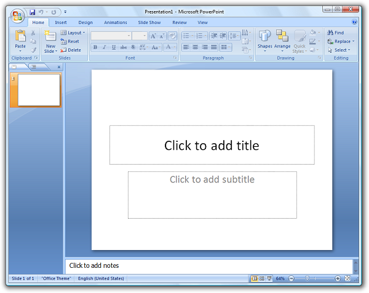
Task: Select slide 1 thumbnail in the panel
Action: (39, 90)
